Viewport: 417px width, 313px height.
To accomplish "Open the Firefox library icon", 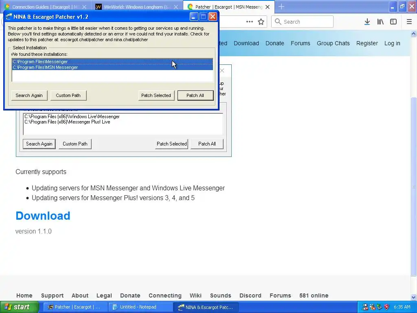I will [380, 22].
